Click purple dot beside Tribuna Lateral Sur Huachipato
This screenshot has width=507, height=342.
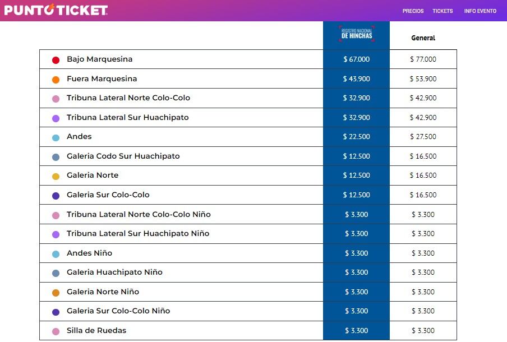(56, 118)
